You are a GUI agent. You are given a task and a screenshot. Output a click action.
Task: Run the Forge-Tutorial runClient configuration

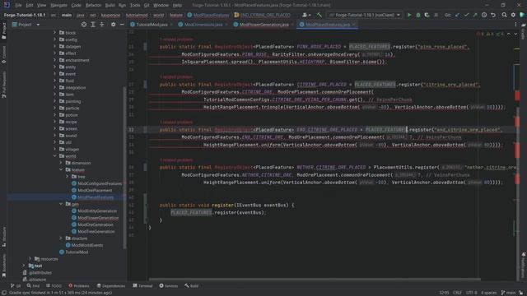[x=409, y=15]
